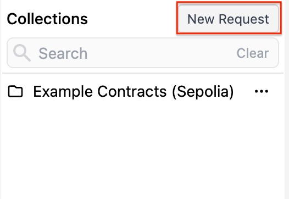Click the search lens icon in the filter box

pyautogui.click(x=22, y=53)
